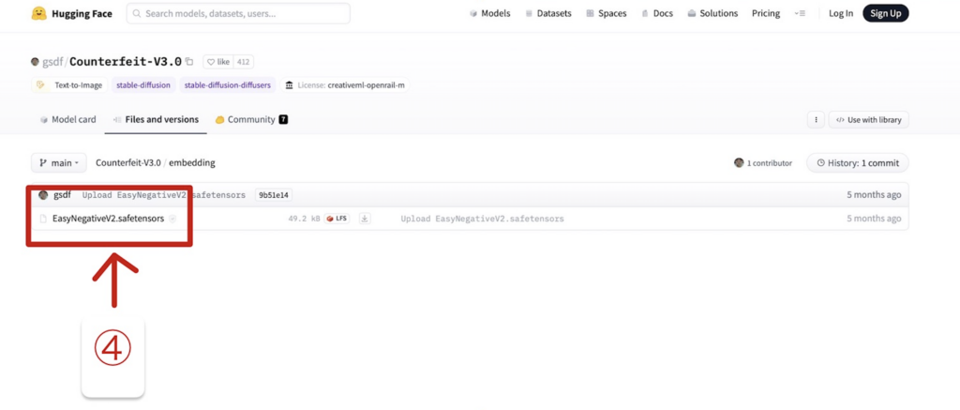Open the three-dot more options button
Screen dimensions: 960x410
pos(816,120)
